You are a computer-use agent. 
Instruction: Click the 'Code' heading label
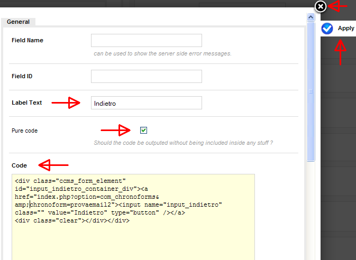(19, 165)
